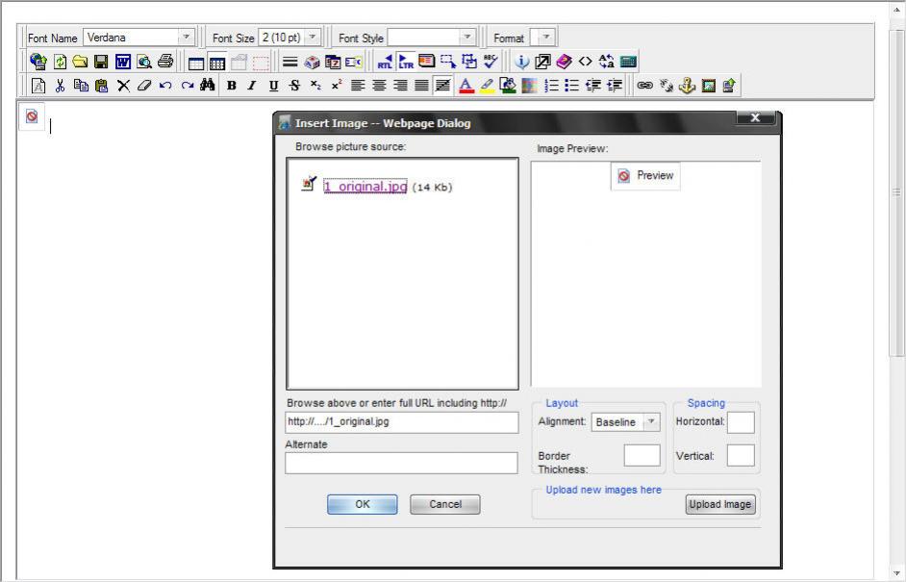Screen dimensions: 906x582
Task: Click the Superscript x² icon
Action: tap(337, 86)
